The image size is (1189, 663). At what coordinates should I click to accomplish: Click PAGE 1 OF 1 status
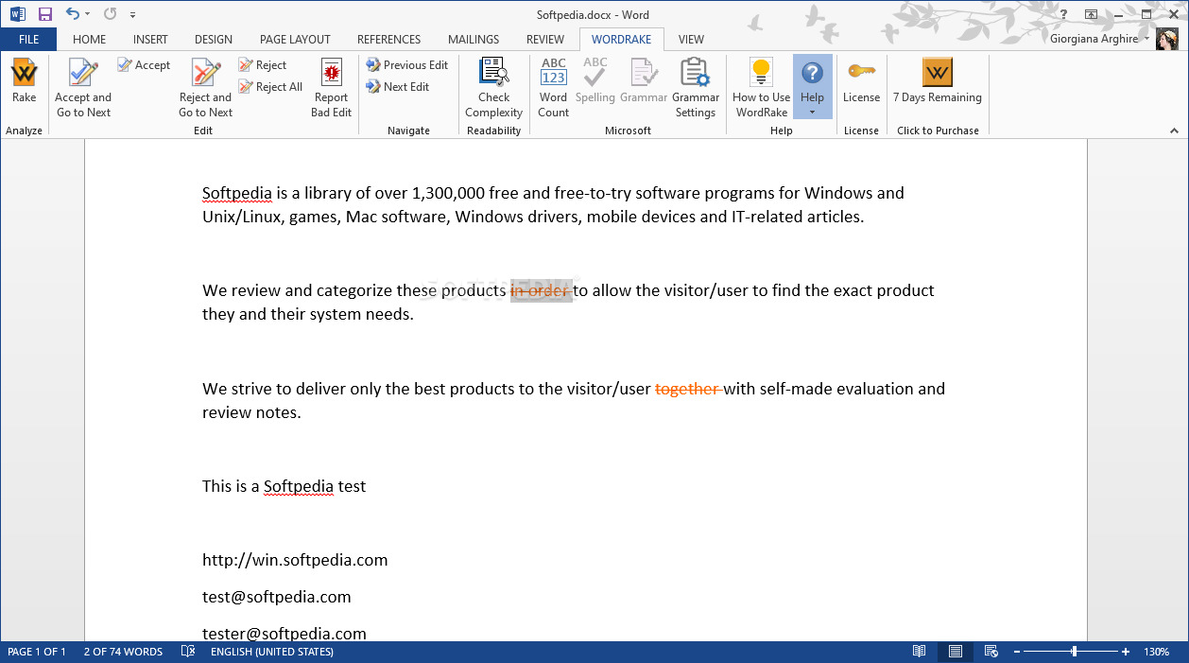pyautogui.click(x=37, y=652)
